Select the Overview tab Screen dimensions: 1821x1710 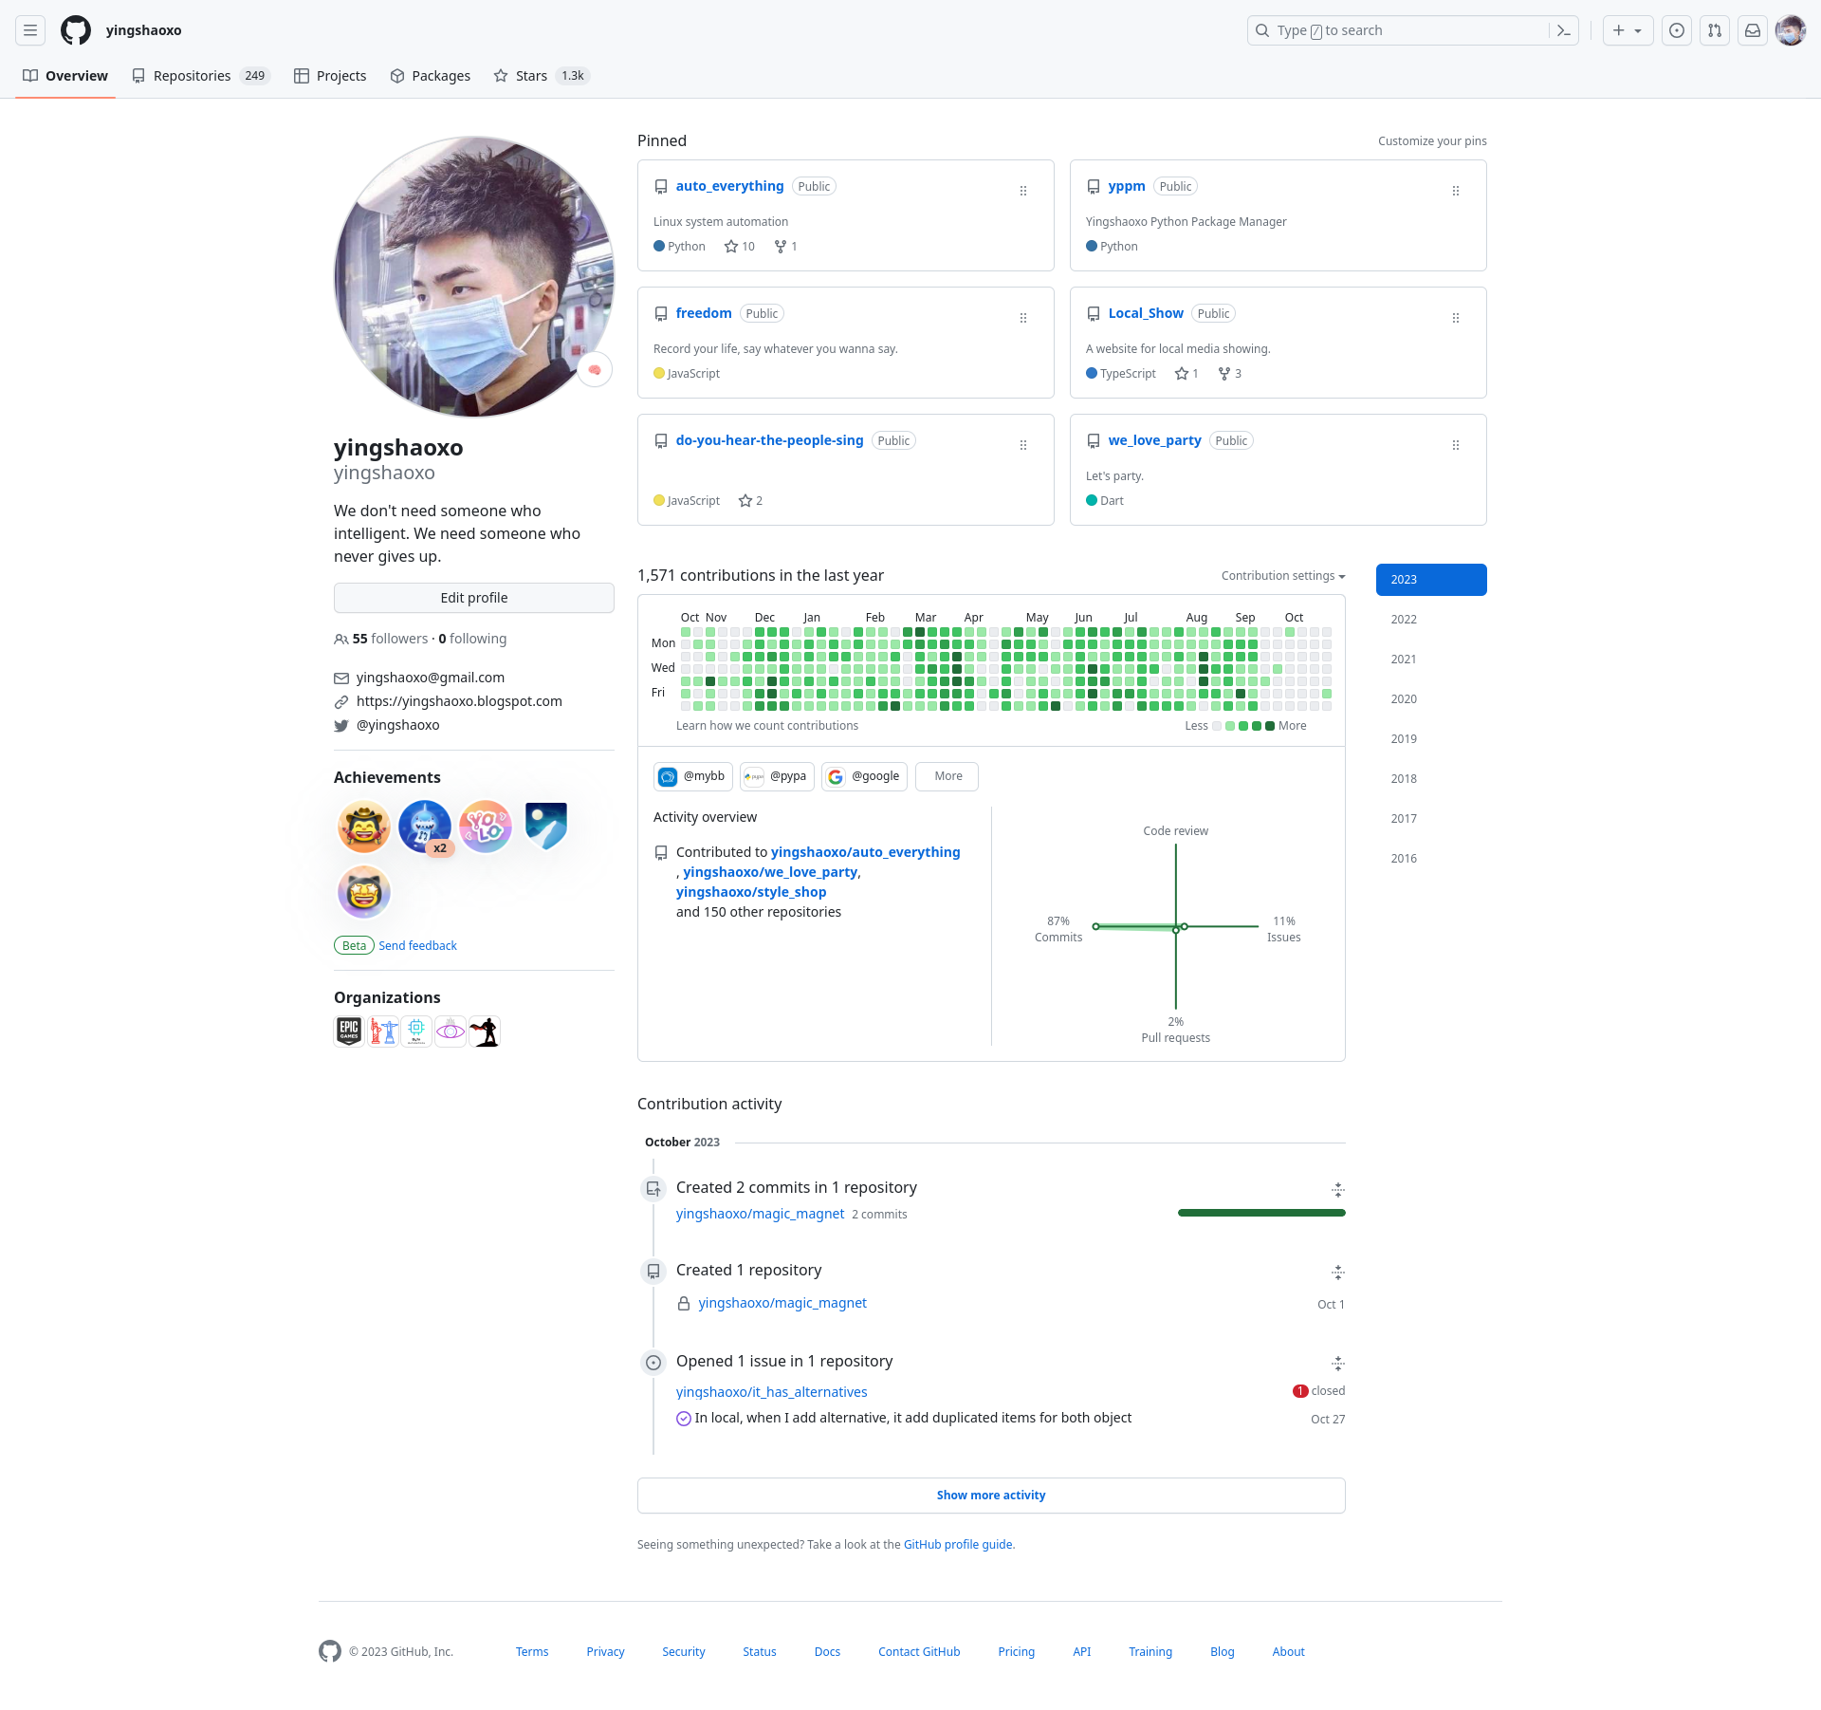[76, 76]
